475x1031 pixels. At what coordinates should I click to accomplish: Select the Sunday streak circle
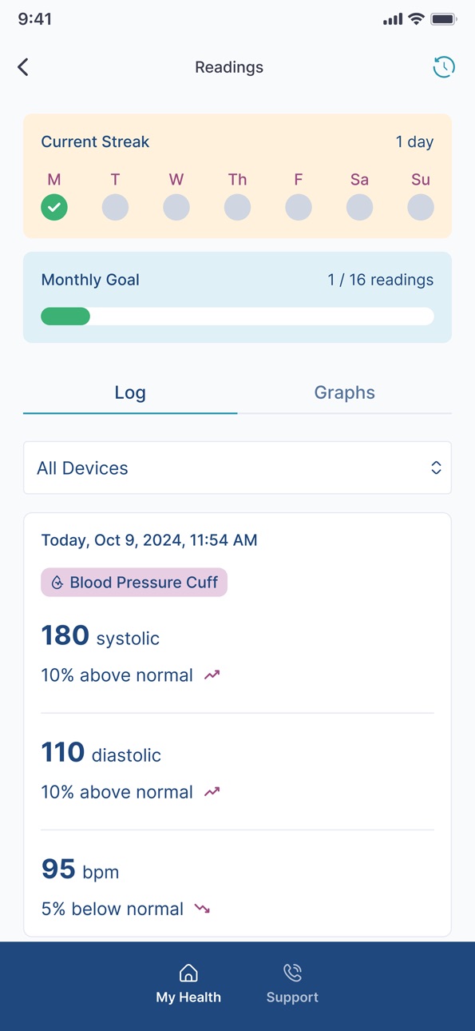(421, 207)
